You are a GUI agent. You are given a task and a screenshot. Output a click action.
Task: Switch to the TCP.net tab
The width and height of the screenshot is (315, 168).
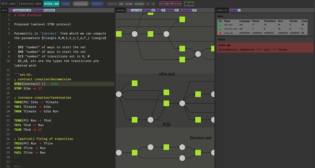[8, 4]
